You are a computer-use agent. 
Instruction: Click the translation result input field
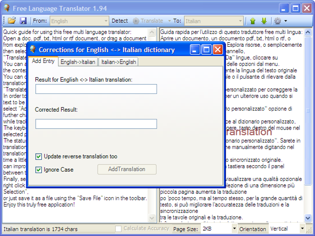tap(96, 89)
